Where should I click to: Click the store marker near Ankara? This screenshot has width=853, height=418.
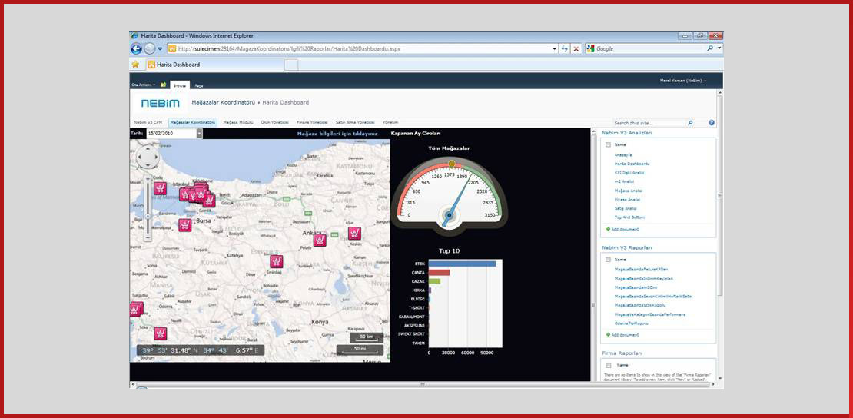pos(320,240)
